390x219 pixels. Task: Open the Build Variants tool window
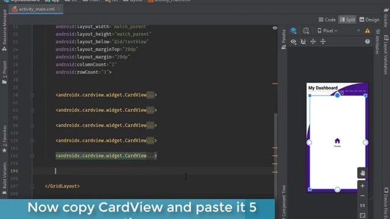(x=4, y=178)
